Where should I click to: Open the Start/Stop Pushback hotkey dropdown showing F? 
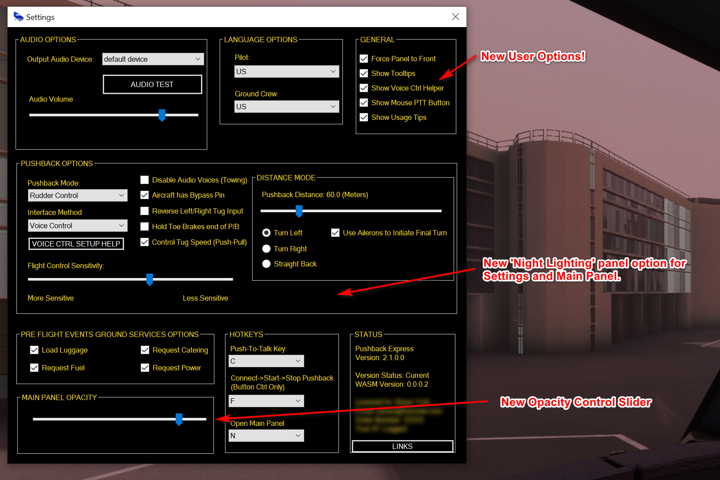[x=266, y=401]
